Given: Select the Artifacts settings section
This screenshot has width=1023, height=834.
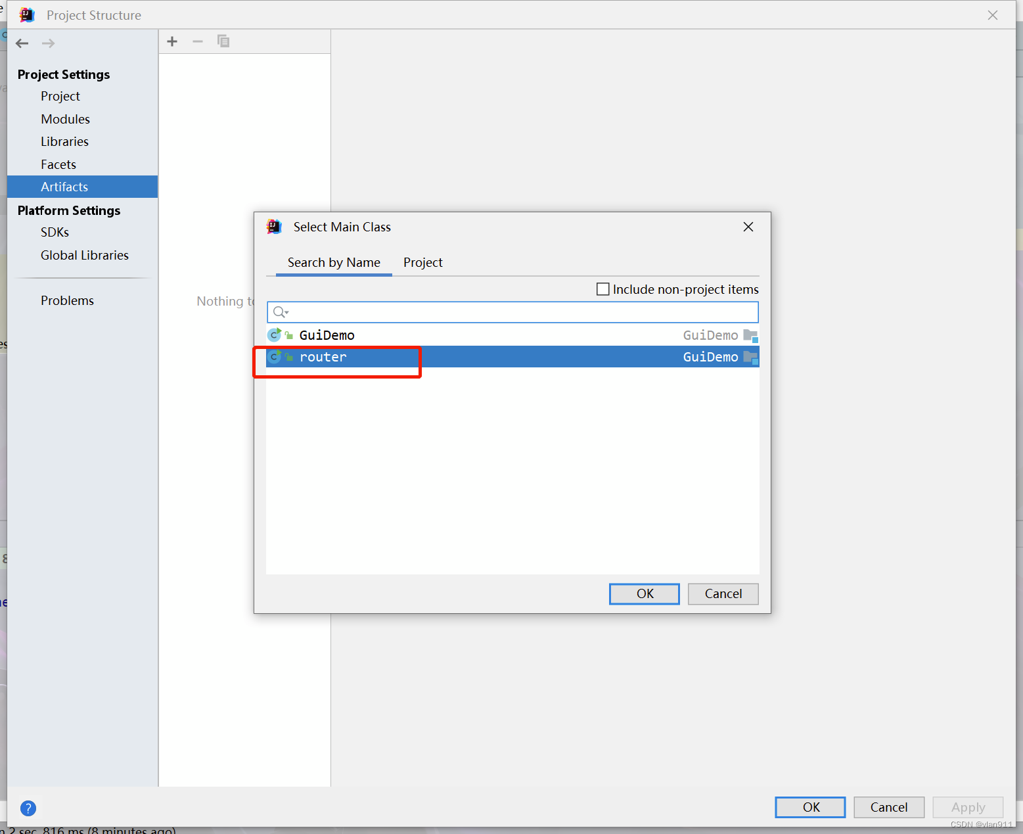Looking at the screenshot, I should (82, 187).
